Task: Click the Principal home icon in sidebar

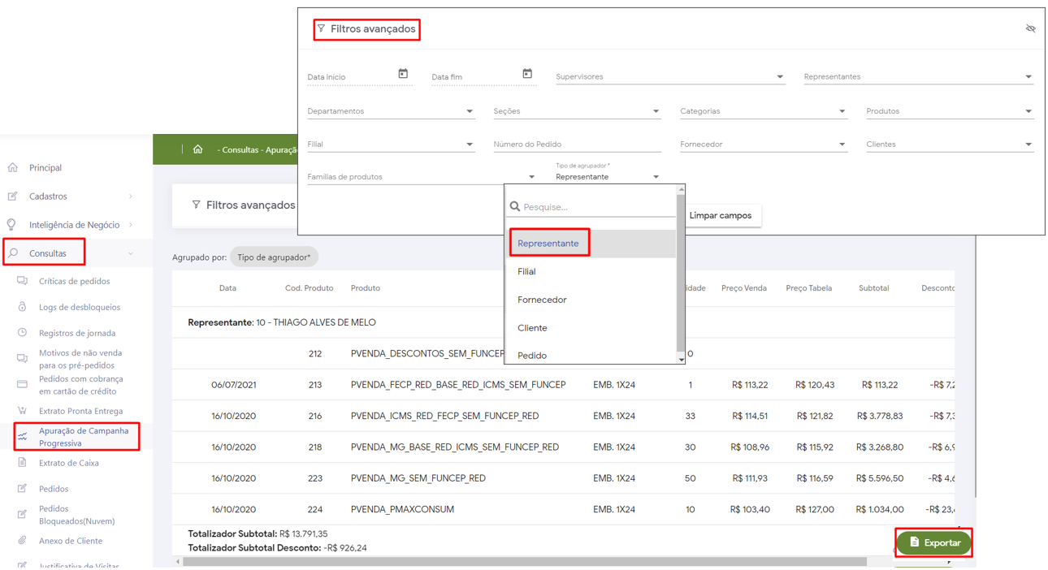Action: [13, 168]
